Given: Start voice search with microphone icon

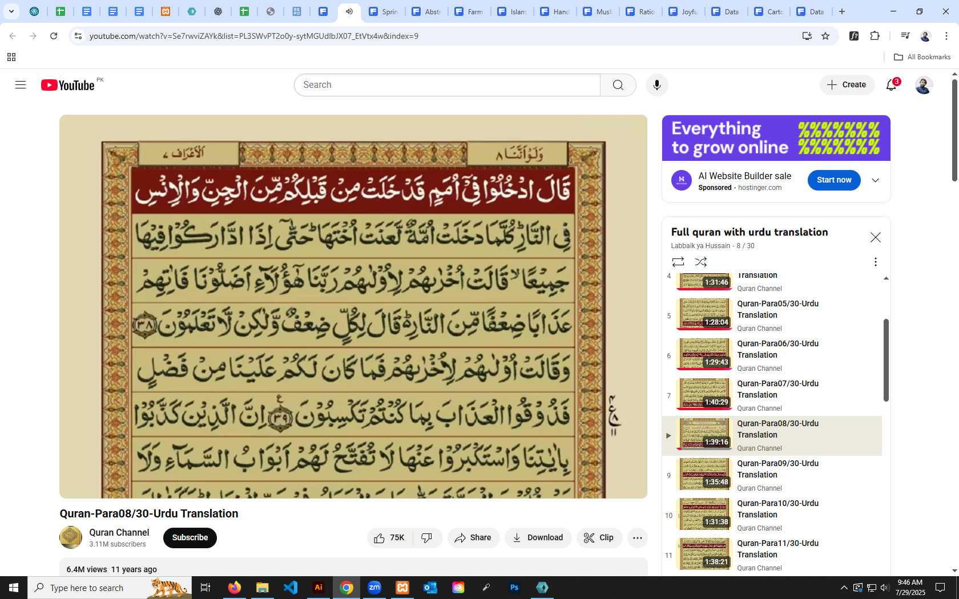Looking at the screenshot, I should pos(657,85).
